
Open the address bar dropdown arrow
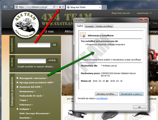click(x=57, y=7)
